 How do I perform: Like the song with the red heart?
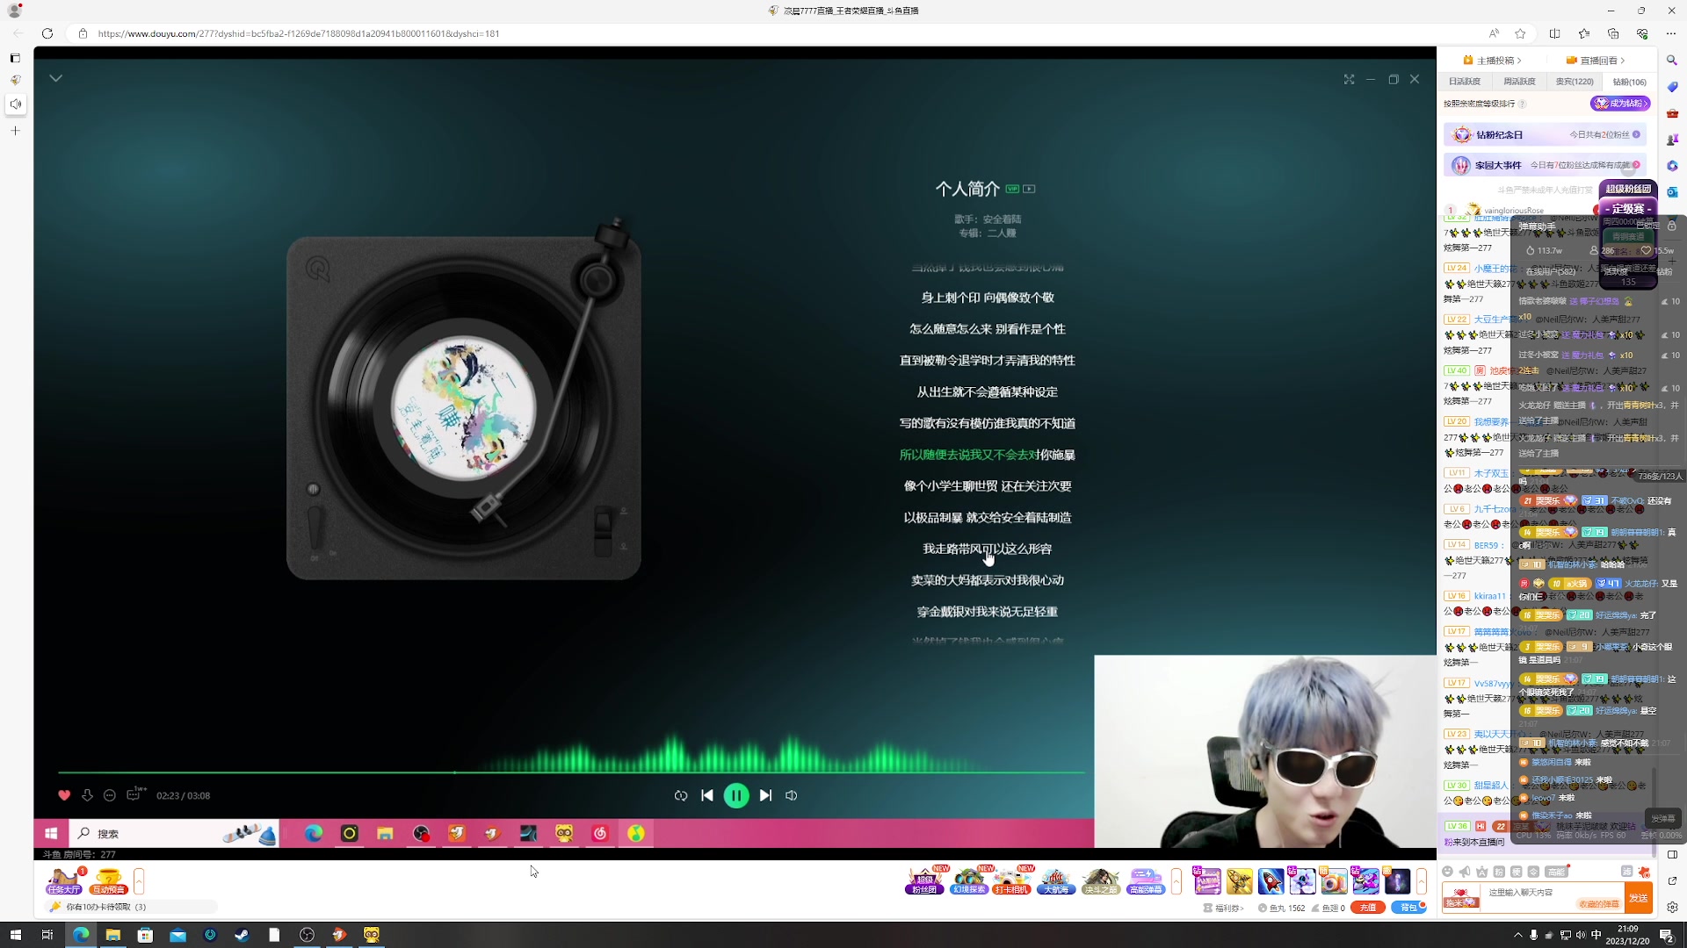[x=64, y=795]
